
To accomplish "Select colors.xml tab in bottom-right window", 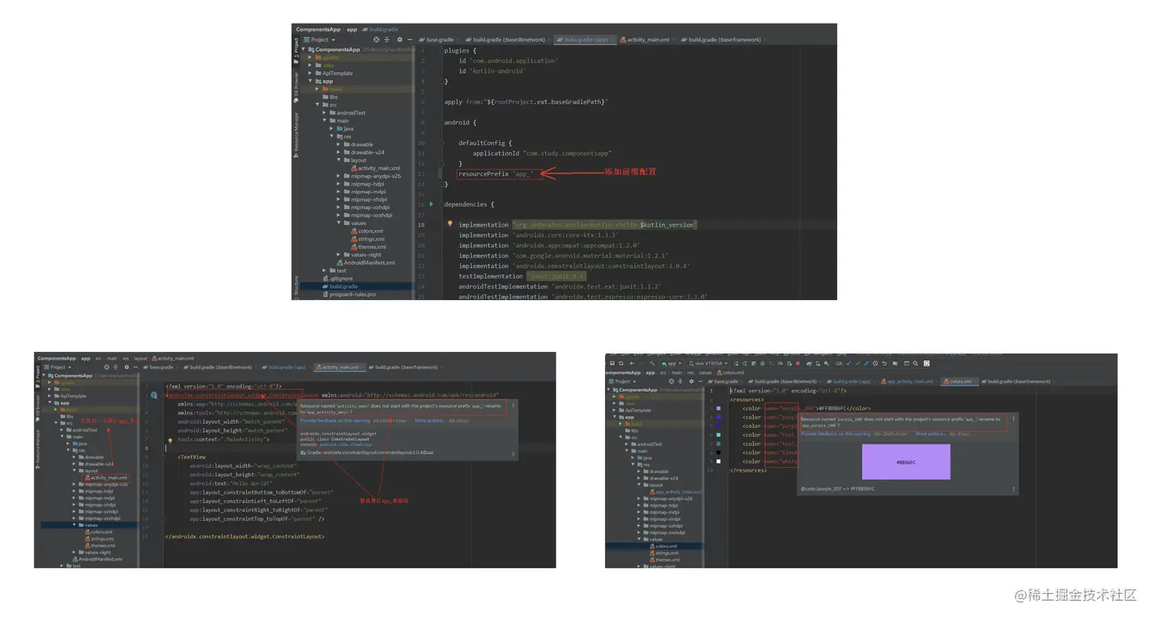I will pos(959,381).
